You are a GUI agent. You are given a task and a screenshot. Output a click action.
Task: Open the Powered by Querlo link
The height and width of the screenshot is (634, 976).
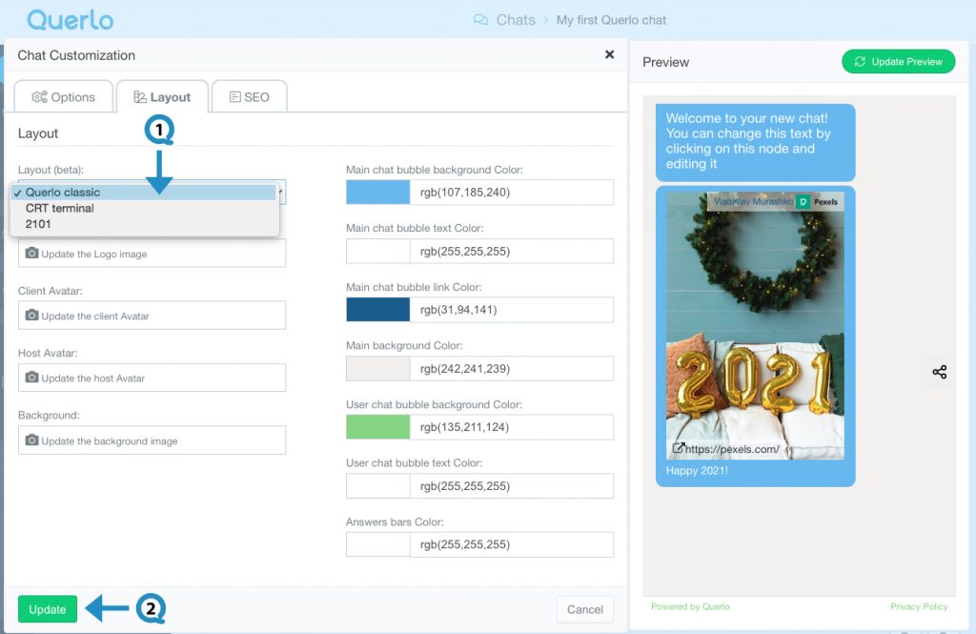click(x=690, y=606)
